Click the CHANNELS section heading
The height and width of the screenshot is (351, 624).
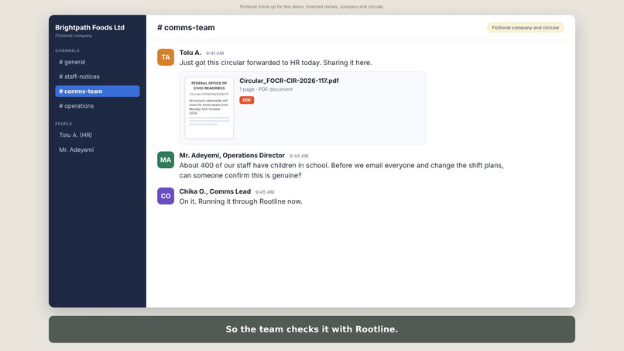pos(67,50)
